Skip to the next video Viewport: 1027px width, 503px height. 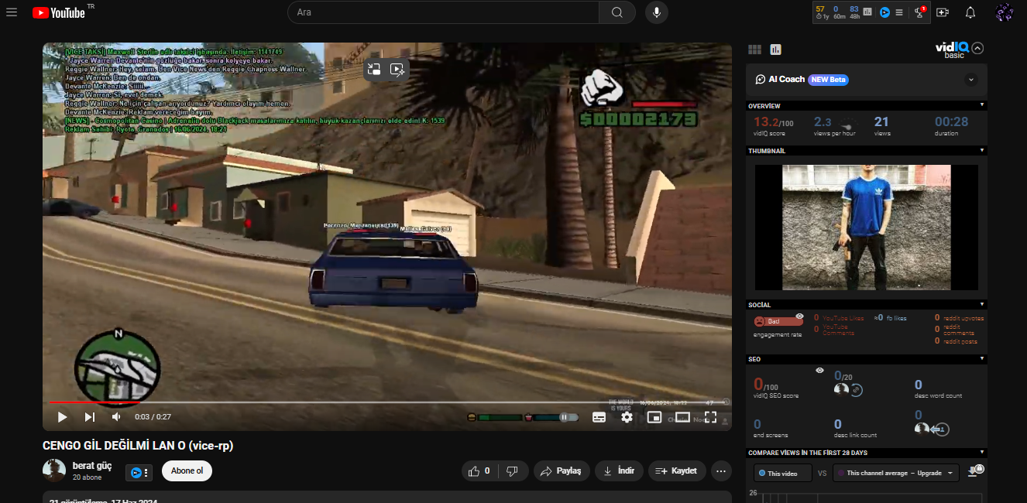pyautogui.click(x=90, y=417)
